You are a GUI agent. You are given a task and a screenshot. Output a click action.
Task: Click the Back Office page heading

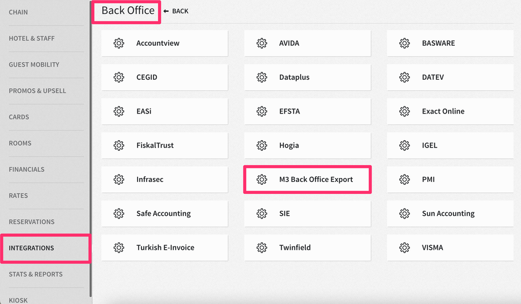[128, 11]
